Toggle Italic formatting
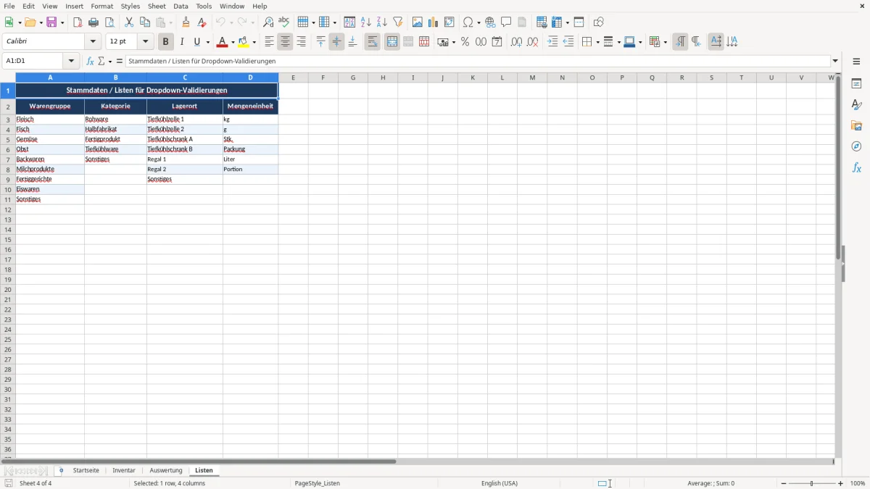Image resolution: width=870 pixels, height=489 pixels. pos(181,42)
